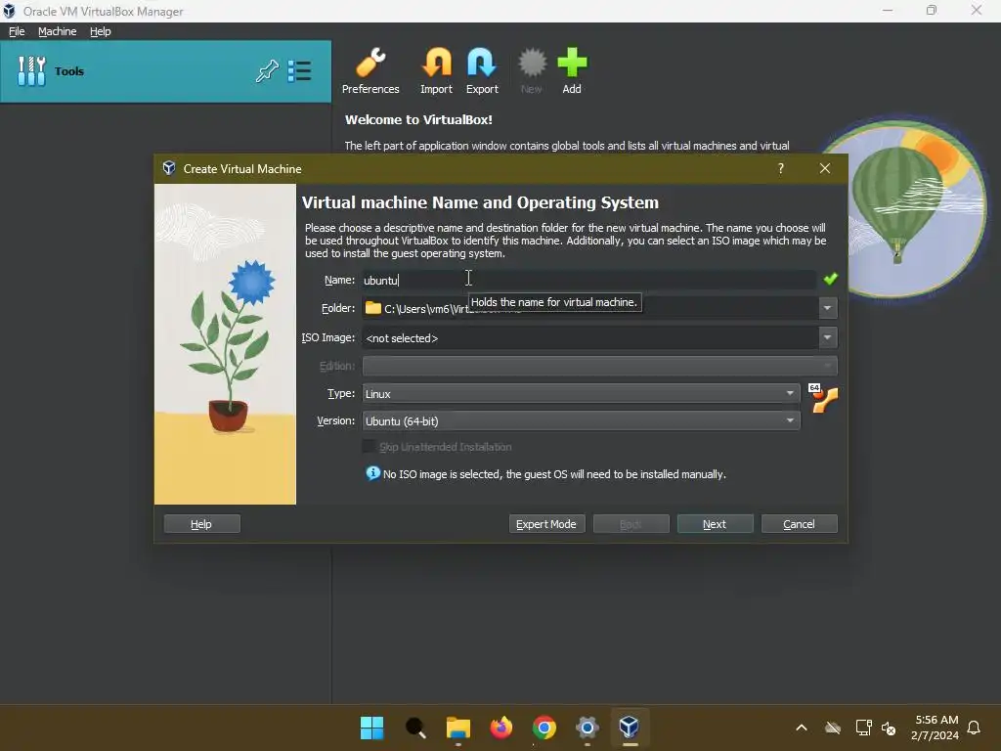Click the ISO Image <not selected> field
Screen dimensions: 1001x751
click(589, 337)
